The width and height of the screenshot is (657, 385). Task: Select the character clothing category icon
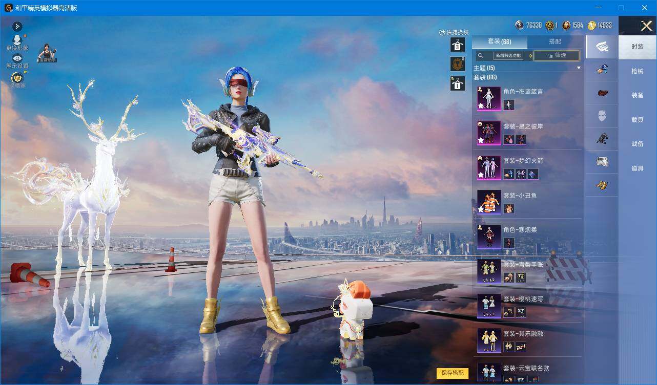602,69
